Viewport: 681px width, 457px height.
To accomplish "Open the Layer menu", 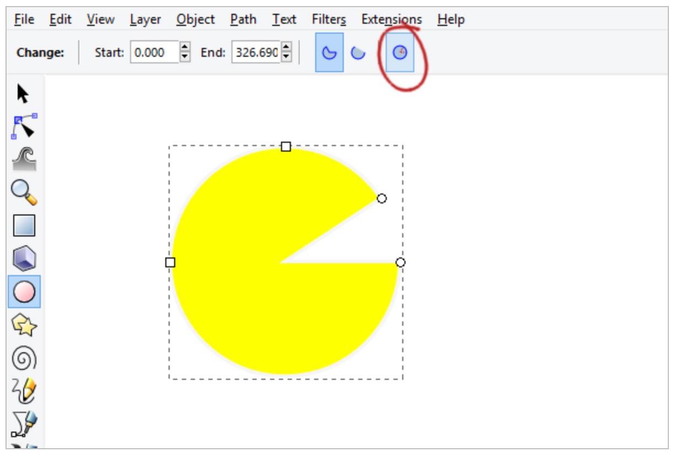I will point(145,19).
